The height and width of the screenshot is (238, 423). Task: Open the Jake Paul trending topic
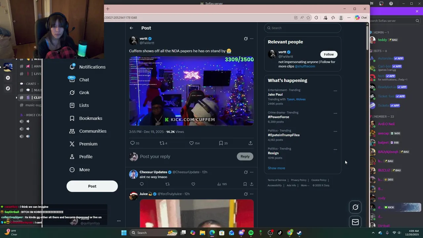[275, 95]
